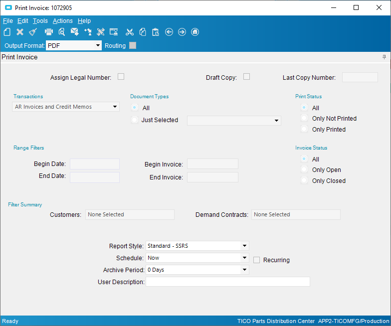Click the User Description text field
391x326 pixels.
click(227, 282)
